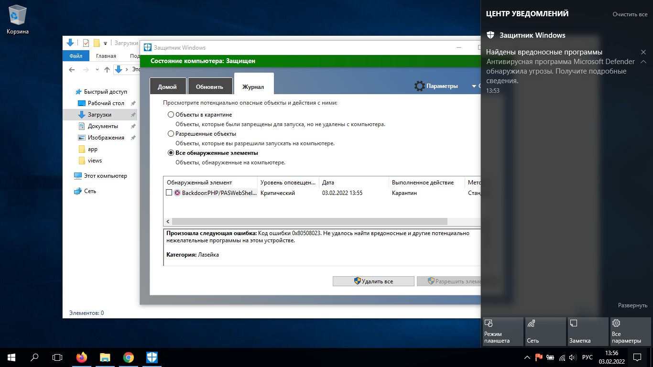Open Windows Defender from the taskbar
Image resolution: width=653 pixels, height=367 pixels.
click(152, 357)
